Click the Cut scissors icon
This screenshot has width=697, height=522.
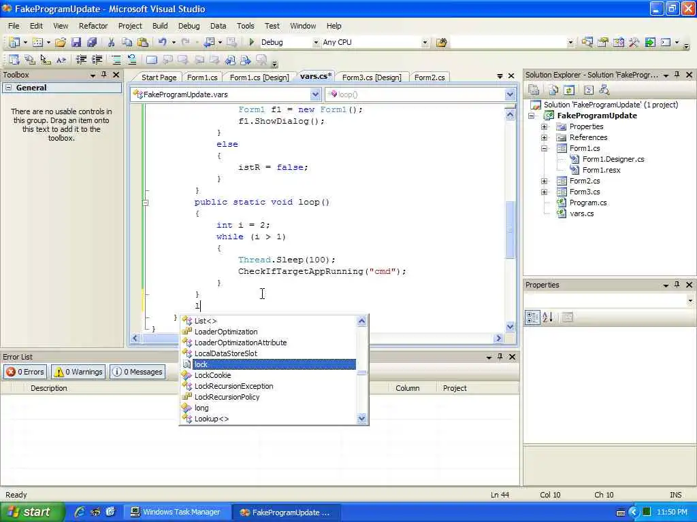[x=111, y=42]
